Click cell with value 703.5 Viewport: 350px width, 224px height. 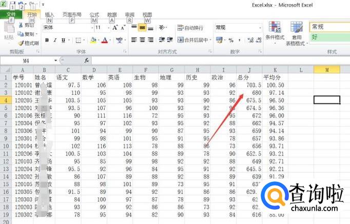(x=249, y=85)
